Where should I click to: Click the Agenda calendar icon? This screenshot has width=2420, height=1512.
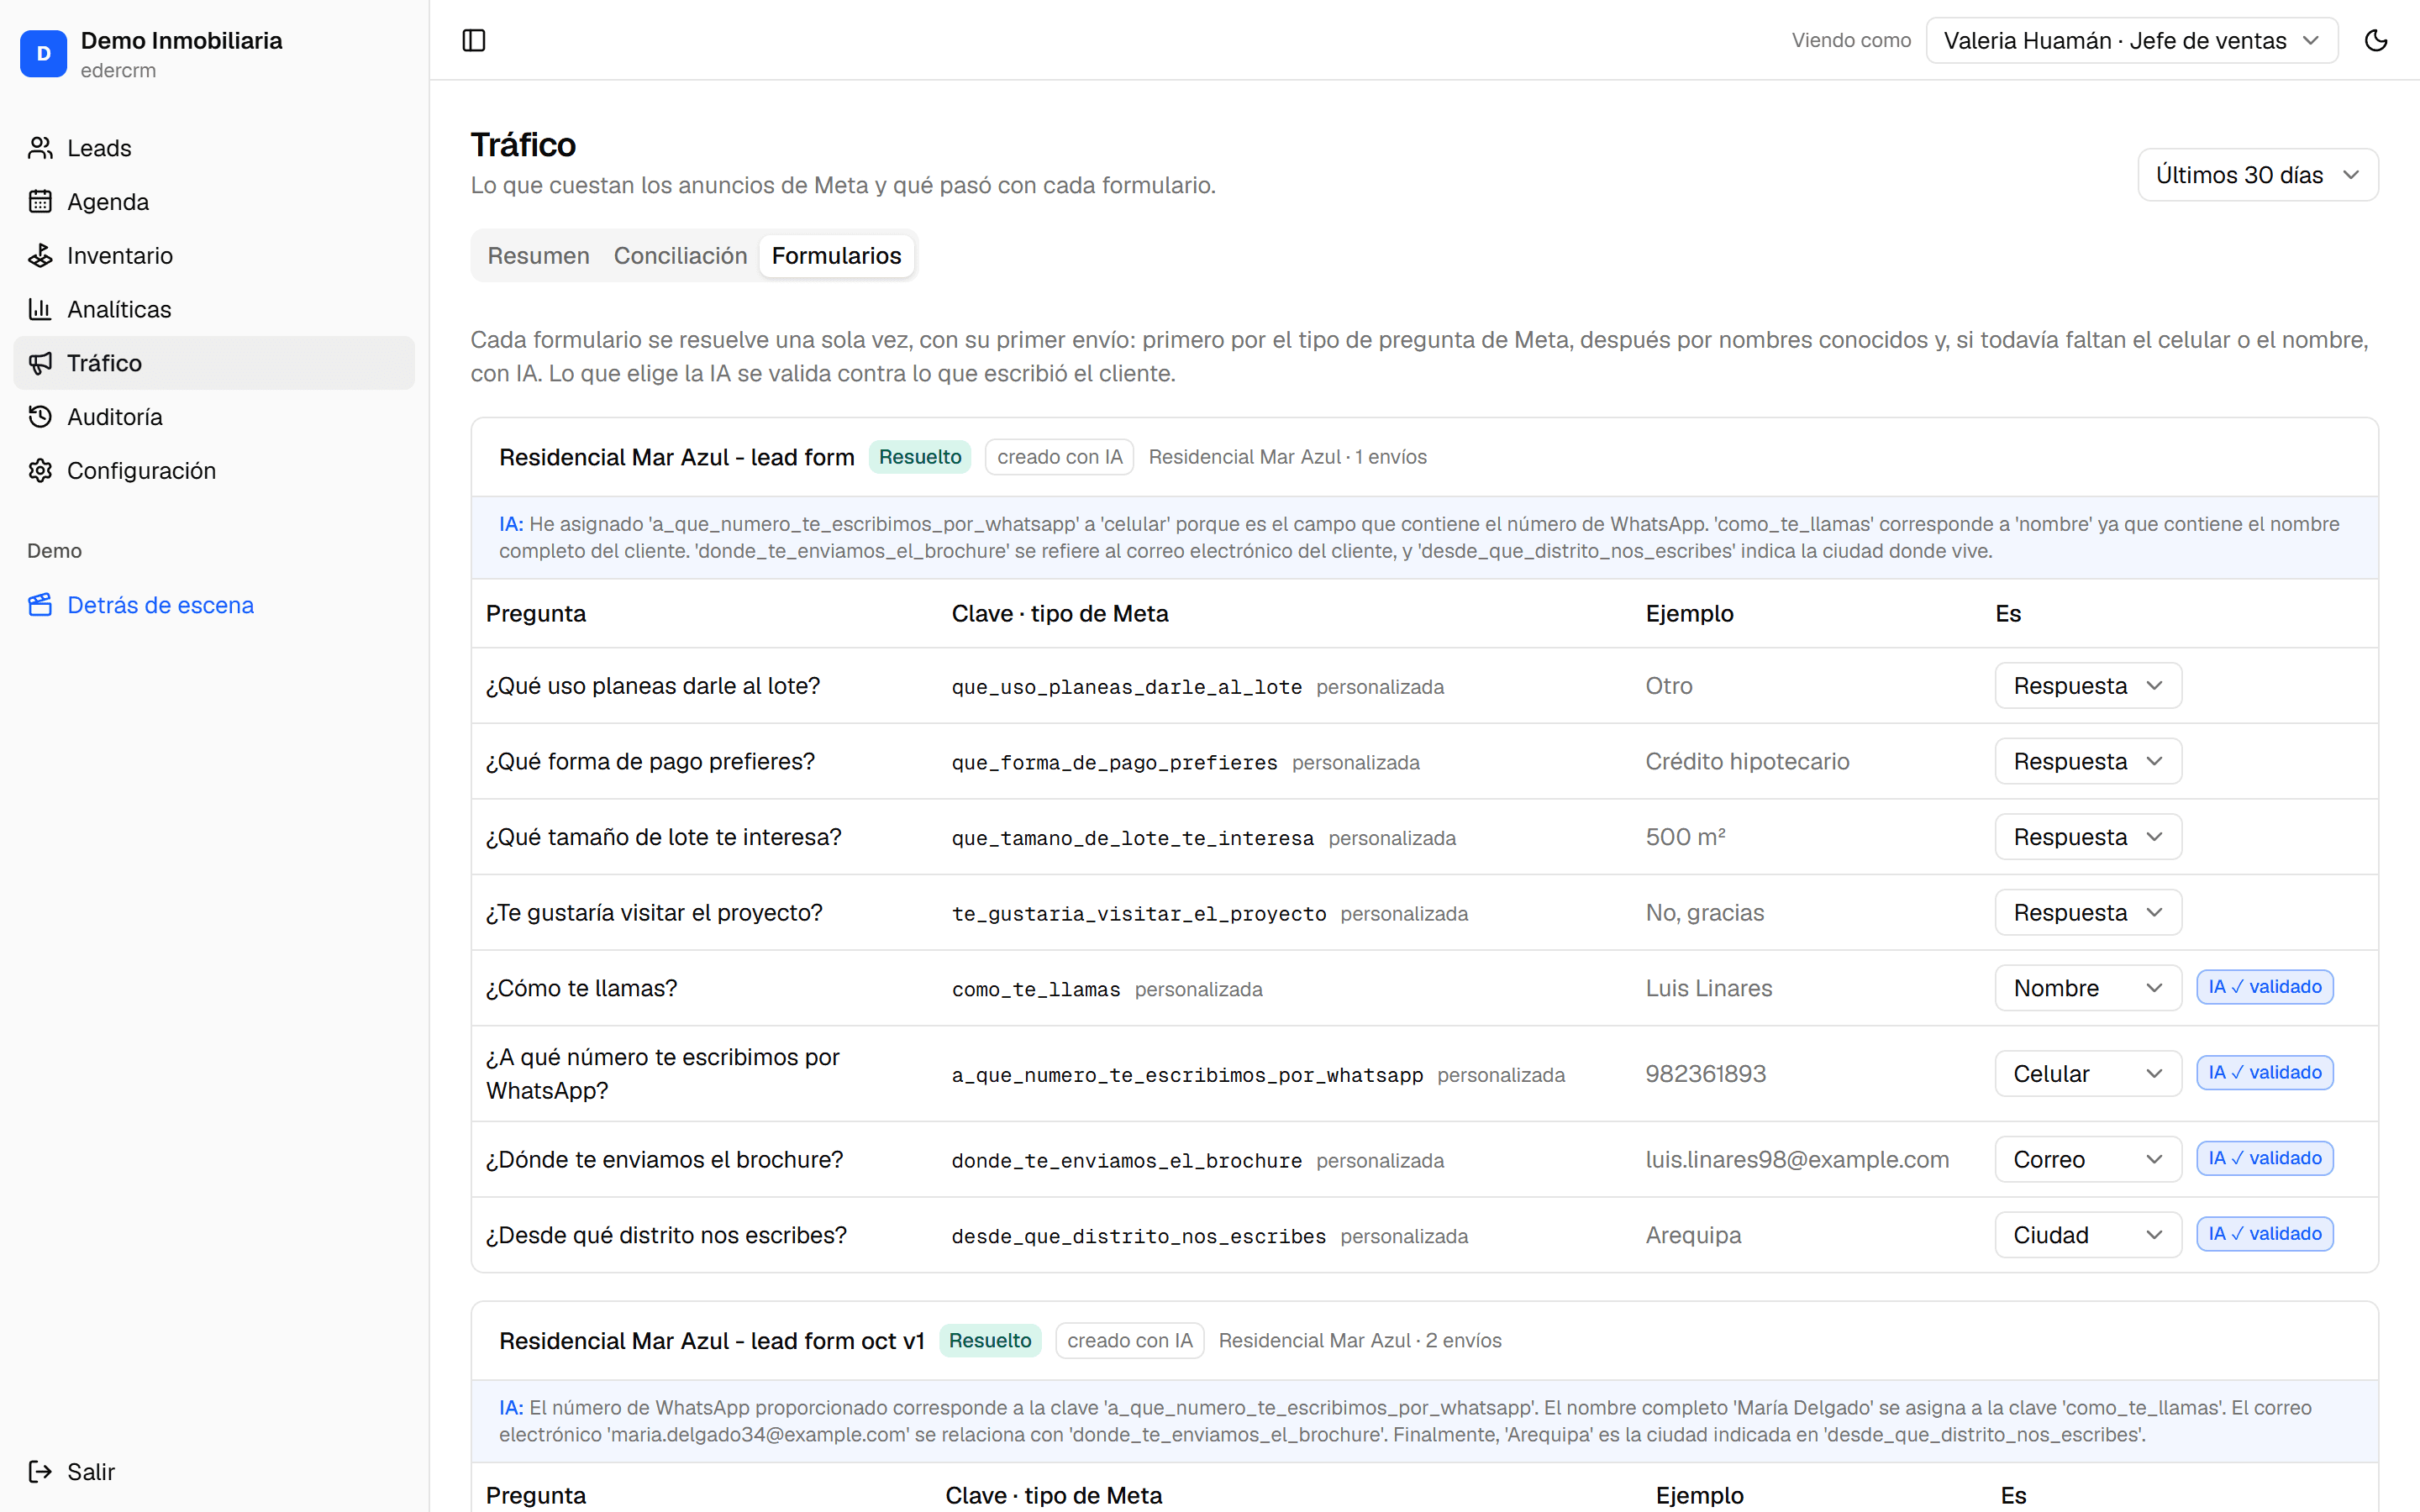click(40, 202)
